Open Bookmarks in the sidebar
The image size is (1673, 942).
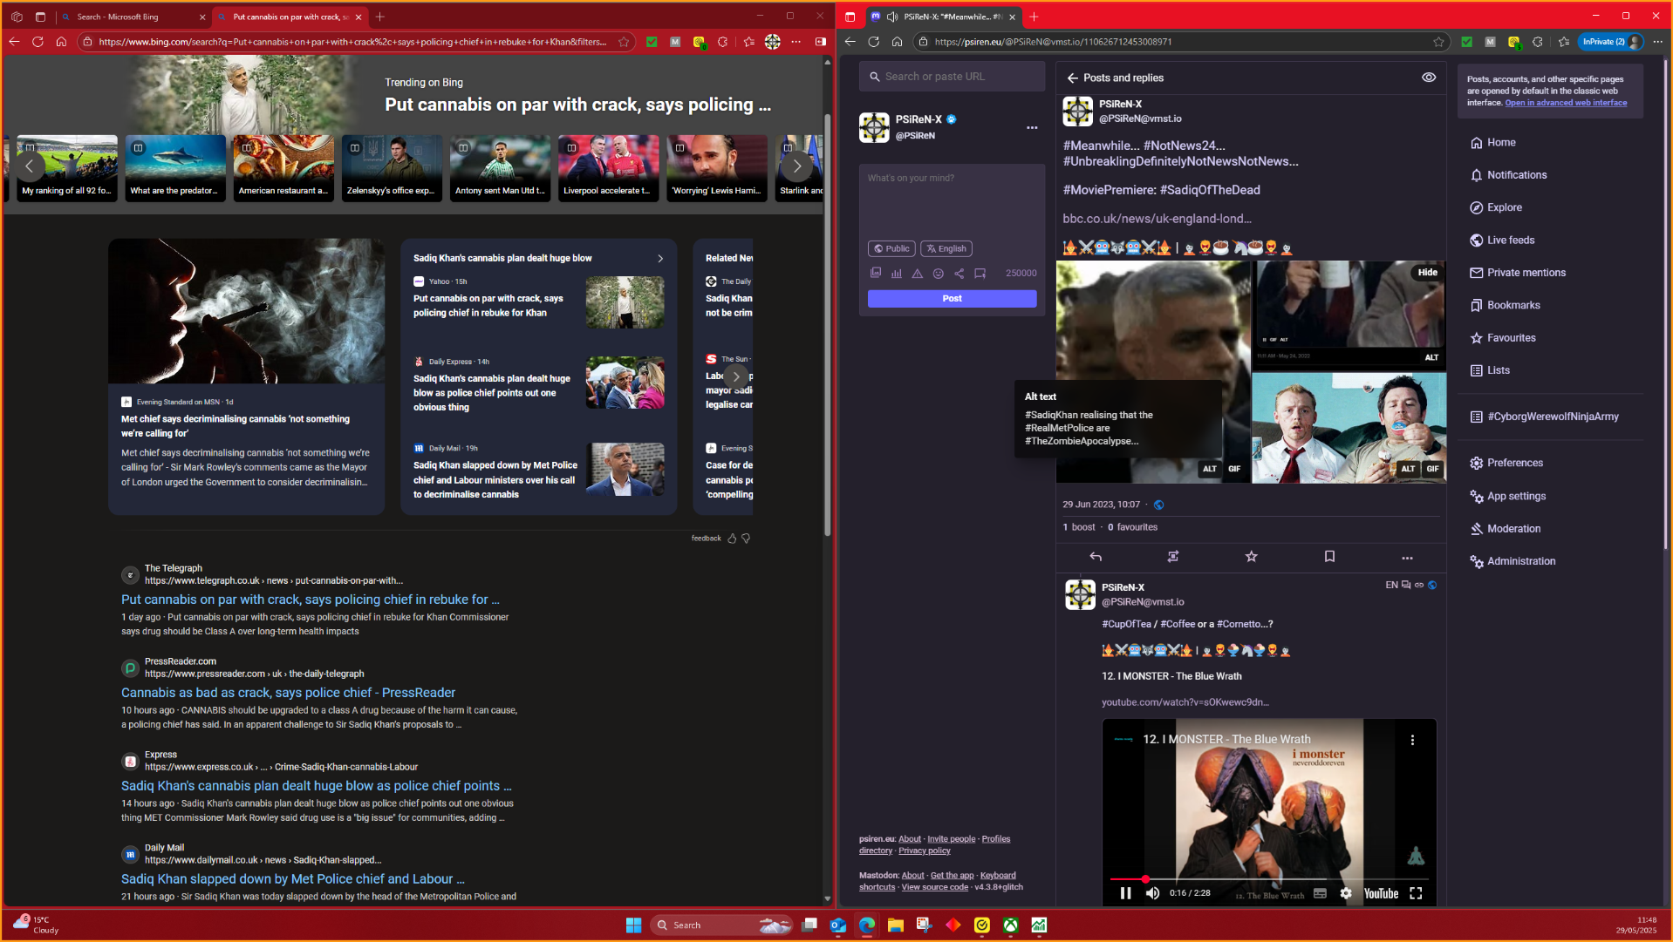1505,305
